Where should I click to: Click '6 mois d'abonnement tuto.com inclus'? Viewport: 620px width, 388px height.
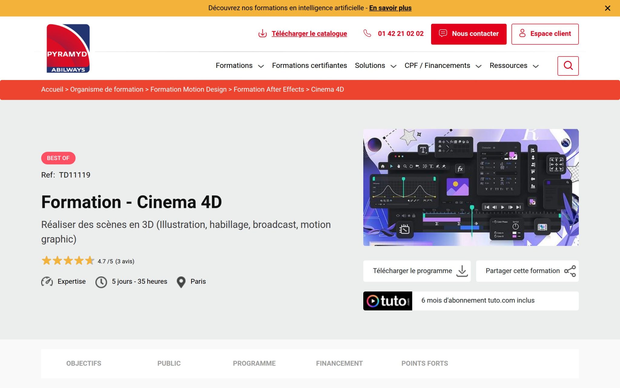[x=478, y=300]
